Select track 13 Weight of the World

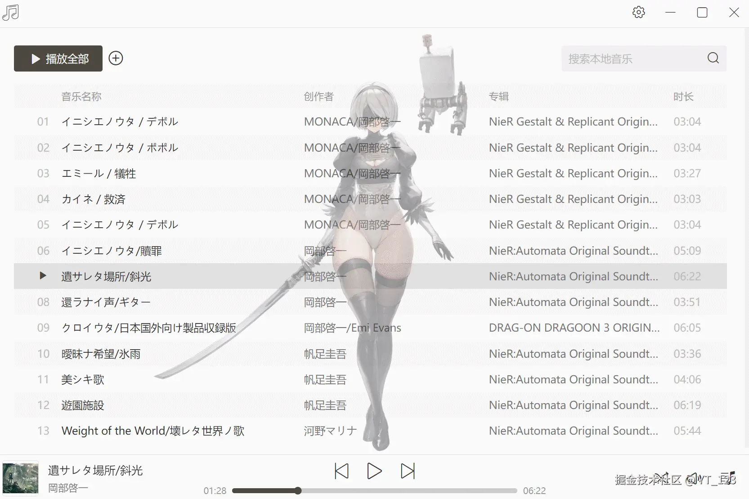pyautogui.click(x=153, y=431)
